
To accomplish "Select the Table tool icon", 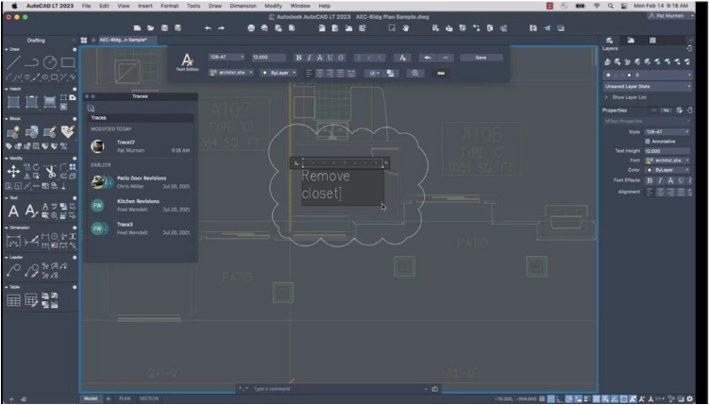I will [x=13, y=300].
